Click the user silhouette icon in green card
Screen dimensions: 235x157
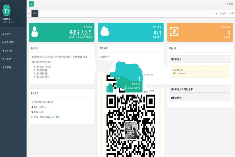(x=35, y=32)
